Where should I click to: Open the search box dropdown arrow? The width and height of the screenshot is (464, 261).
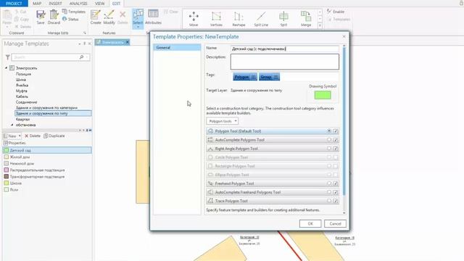(87, 57)
